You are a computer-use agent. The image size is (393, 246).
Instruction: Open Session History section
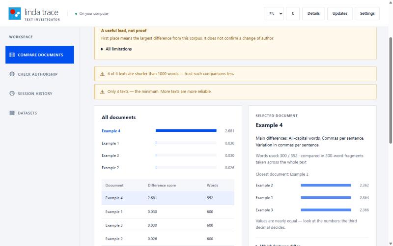tap(40, 93)
